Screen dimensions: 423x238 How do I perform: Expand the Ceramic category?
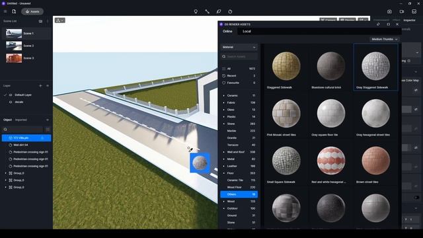pos(223,95)
